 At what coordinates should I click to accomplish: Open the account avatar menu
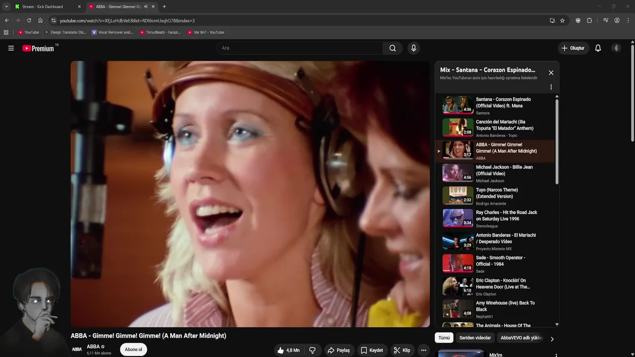coord(616,48)
